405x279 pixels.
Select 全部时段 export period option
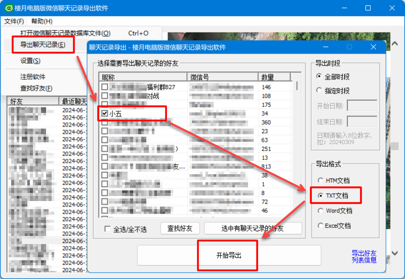319,76
